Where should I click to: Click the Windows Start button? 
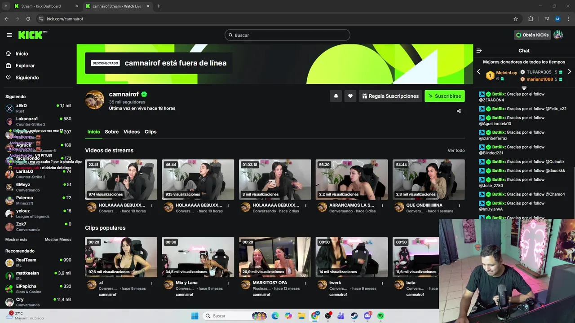195,316
